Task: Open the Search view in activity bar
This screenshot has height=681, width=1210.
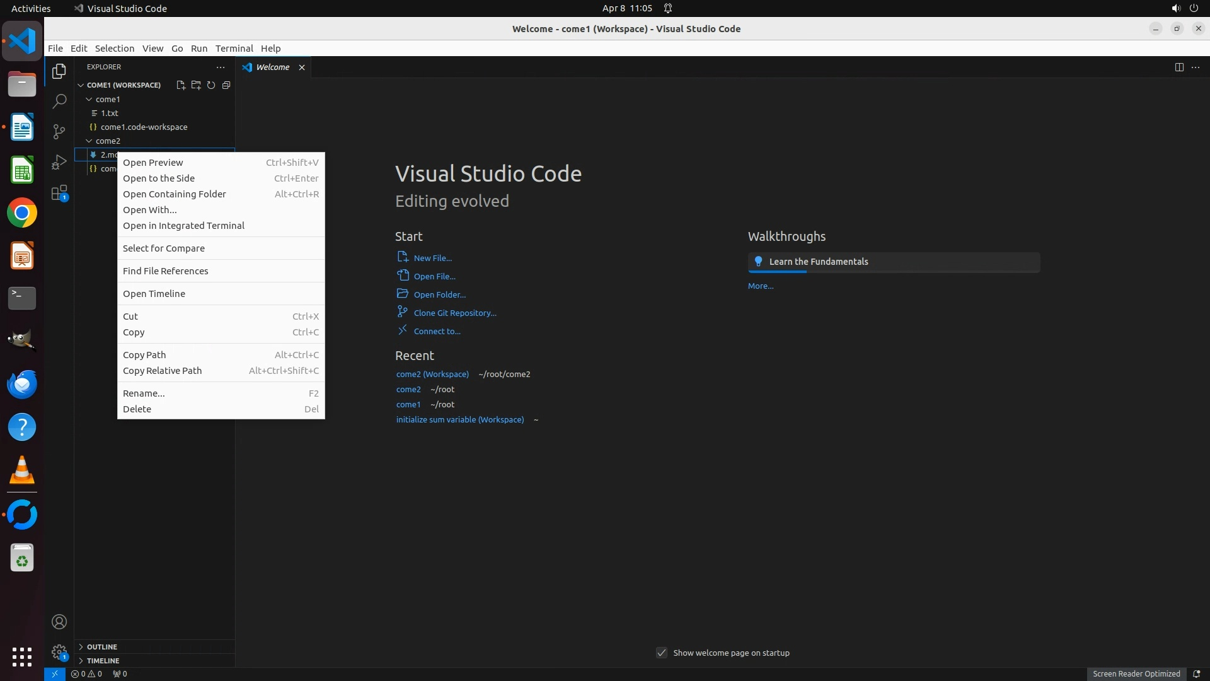Action: [x=59, y=101]
